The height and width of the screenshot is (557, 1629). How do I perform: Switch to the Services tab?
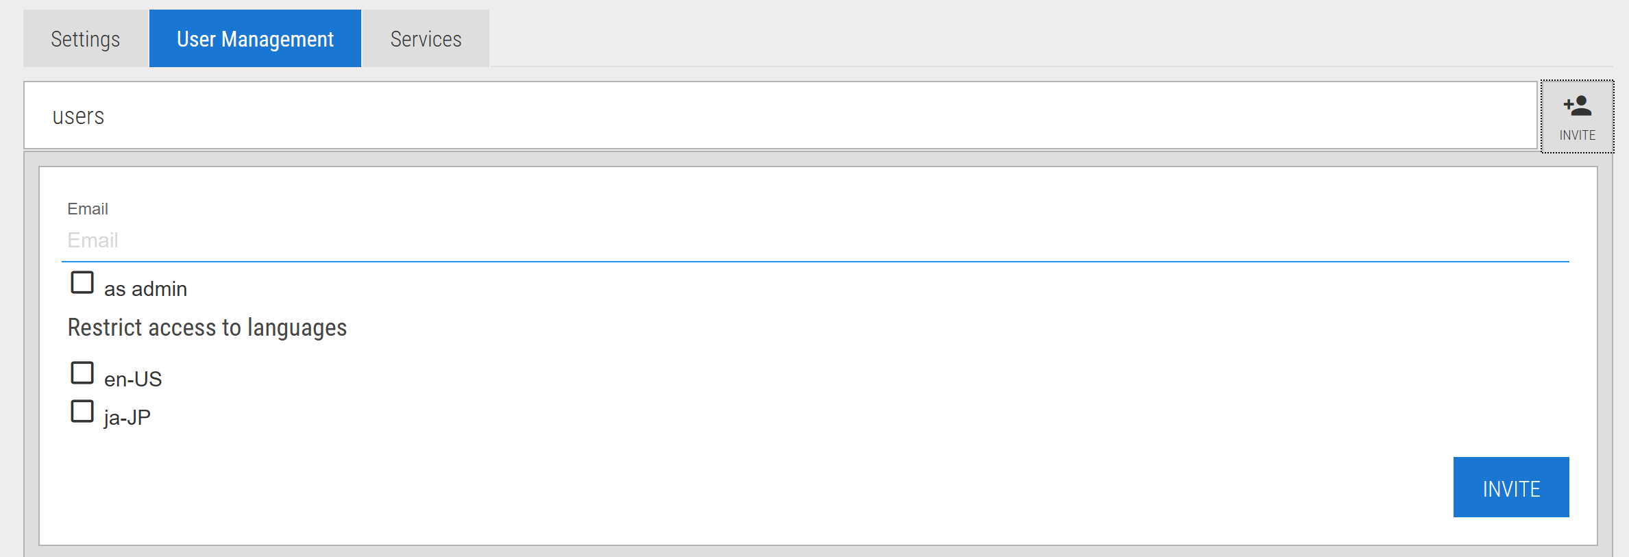point(426,38)
